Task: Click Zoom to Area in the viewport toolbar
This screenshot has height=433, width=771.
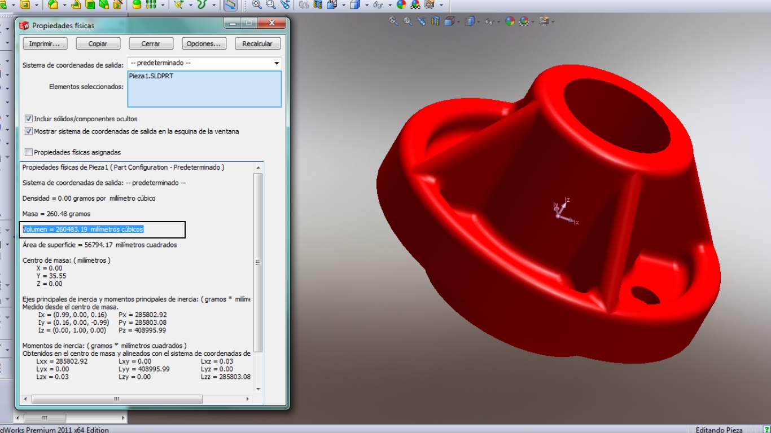Action: coord(408,21)
